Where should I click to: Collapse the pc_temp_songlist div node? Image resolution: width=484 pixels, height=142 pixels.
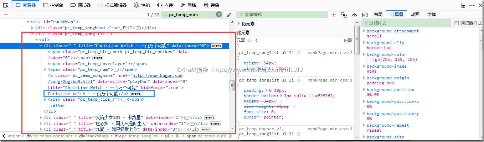pos(32,34)
